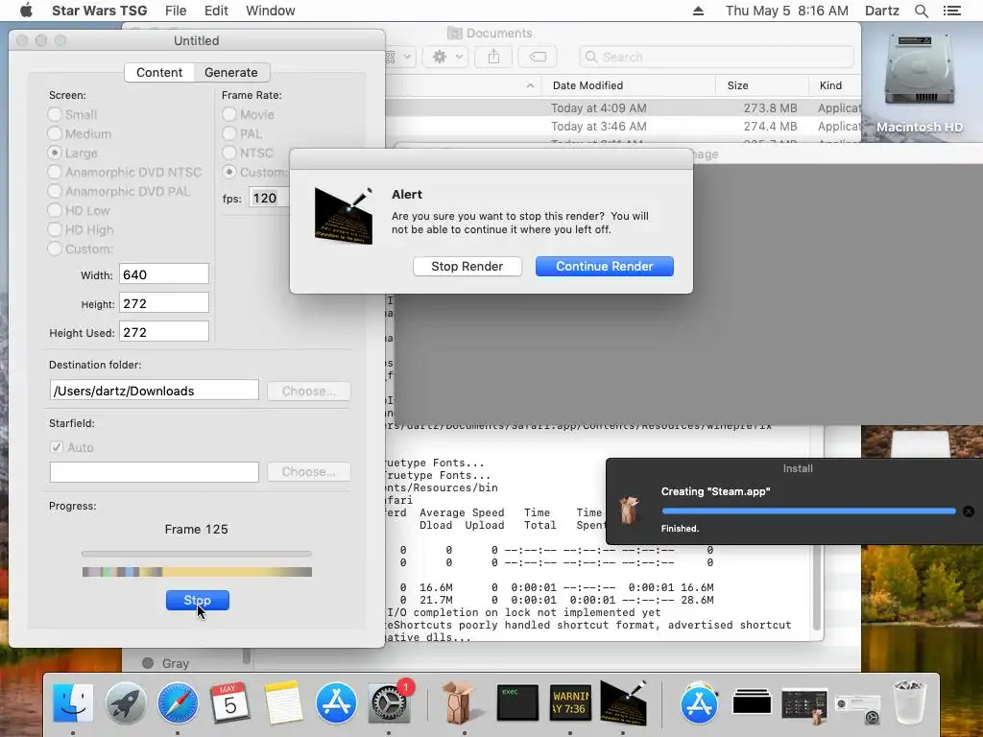Cancel the Steam.app install with X icon

coord(969,511)
